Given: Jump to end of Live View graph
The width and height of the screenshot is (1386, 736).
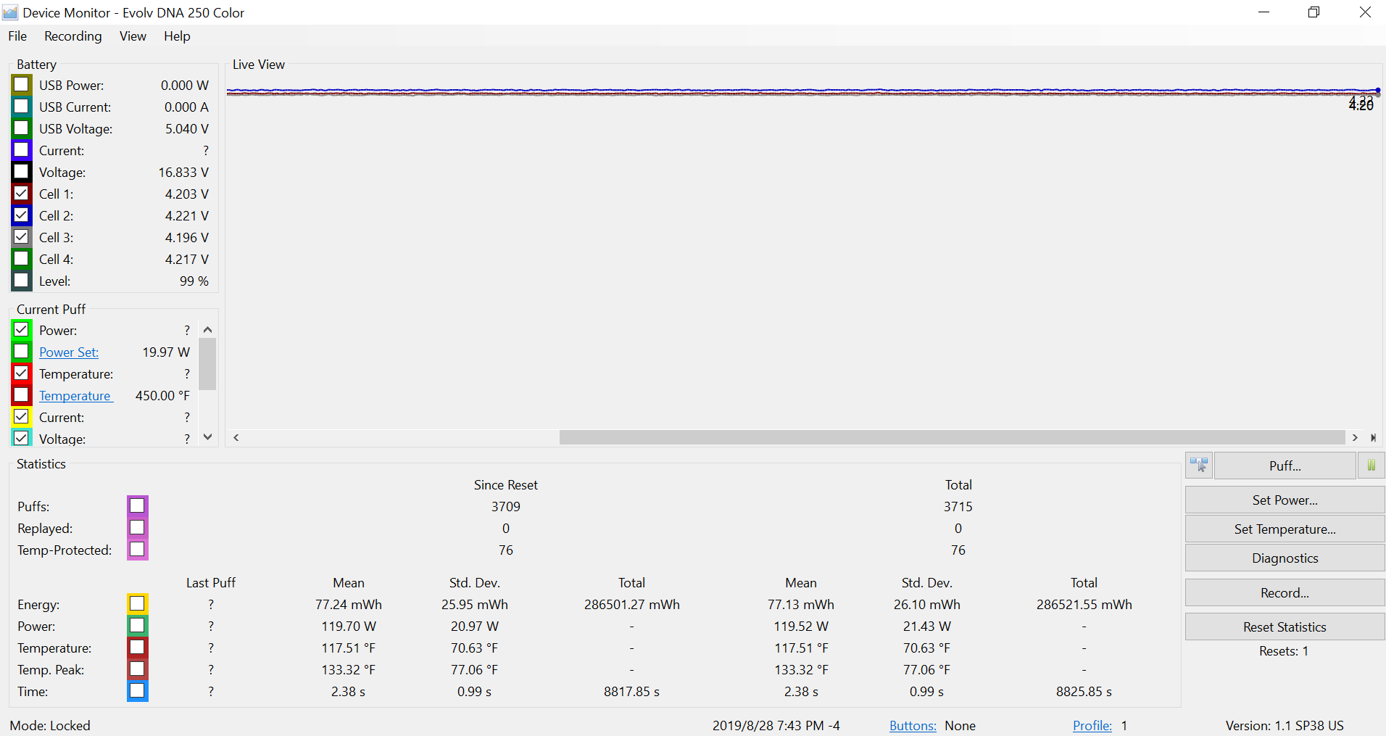Looking at the screenshot, I should click(x=1373, y=438).
